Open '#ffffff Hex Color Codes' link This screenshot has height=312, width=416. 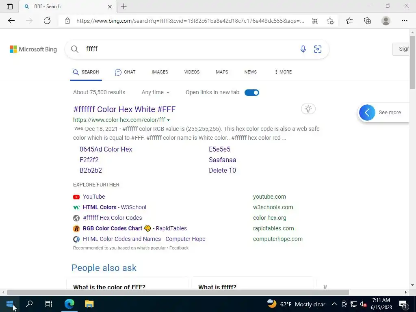point(112,218)
